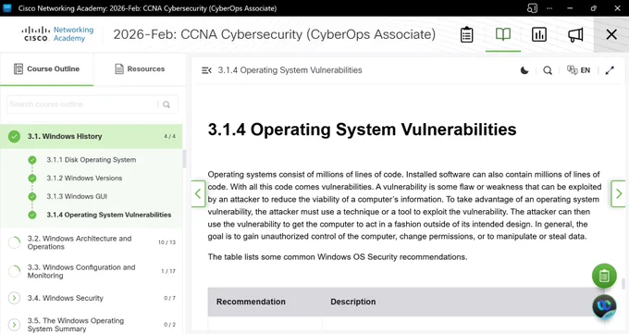Viewport: 629px width, 334px height.
Task: Open 3.1.2 Windows Versions
Action: coord(84,179)
